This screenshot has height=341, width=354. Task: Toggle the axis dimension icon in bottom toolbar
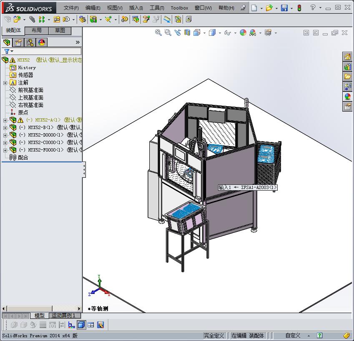tap(72, 325)
